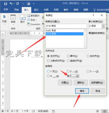Open the Undo history dropdown arrow

[14, 4]
